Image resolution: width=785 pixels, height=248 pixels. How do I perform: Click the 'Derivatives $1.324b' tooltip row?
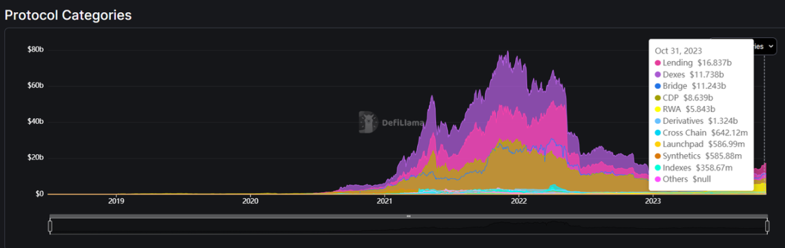tap(696, 121)
